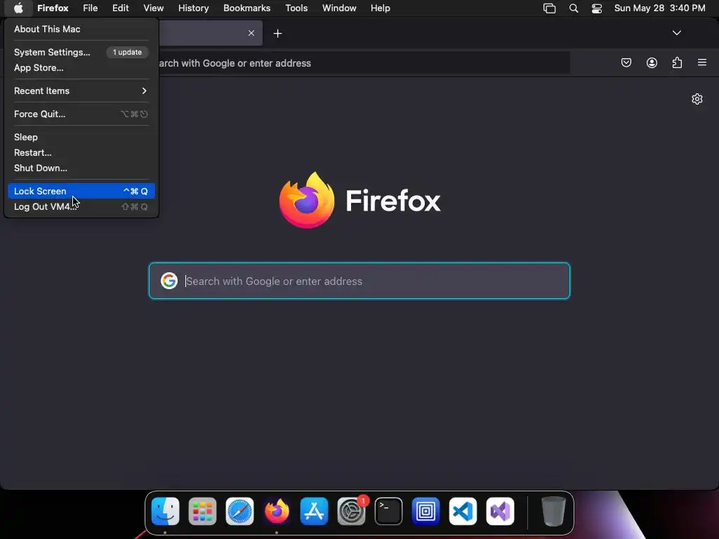
Task: Open the Window menu
Action: pos(339,8)
